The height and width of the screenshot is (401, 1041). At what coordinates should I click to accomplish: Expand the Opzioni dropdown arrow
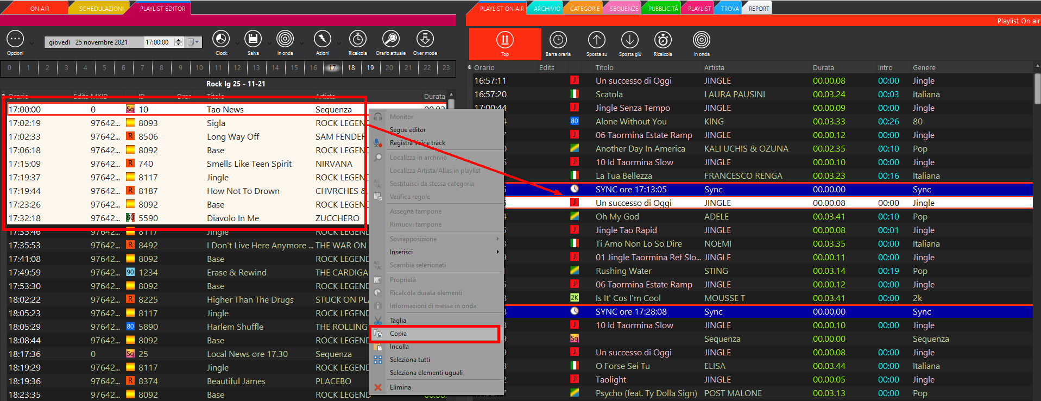31,43
